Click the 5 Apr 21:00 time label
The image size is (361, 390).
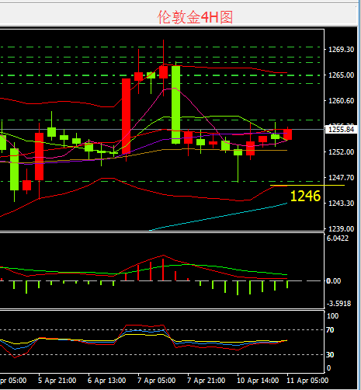point(57,381)
